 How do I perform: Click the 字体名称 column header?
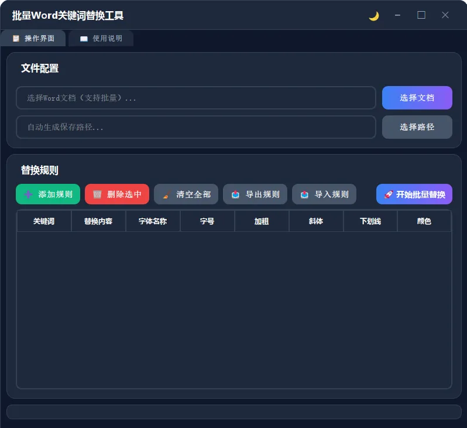tap(153, 221)
